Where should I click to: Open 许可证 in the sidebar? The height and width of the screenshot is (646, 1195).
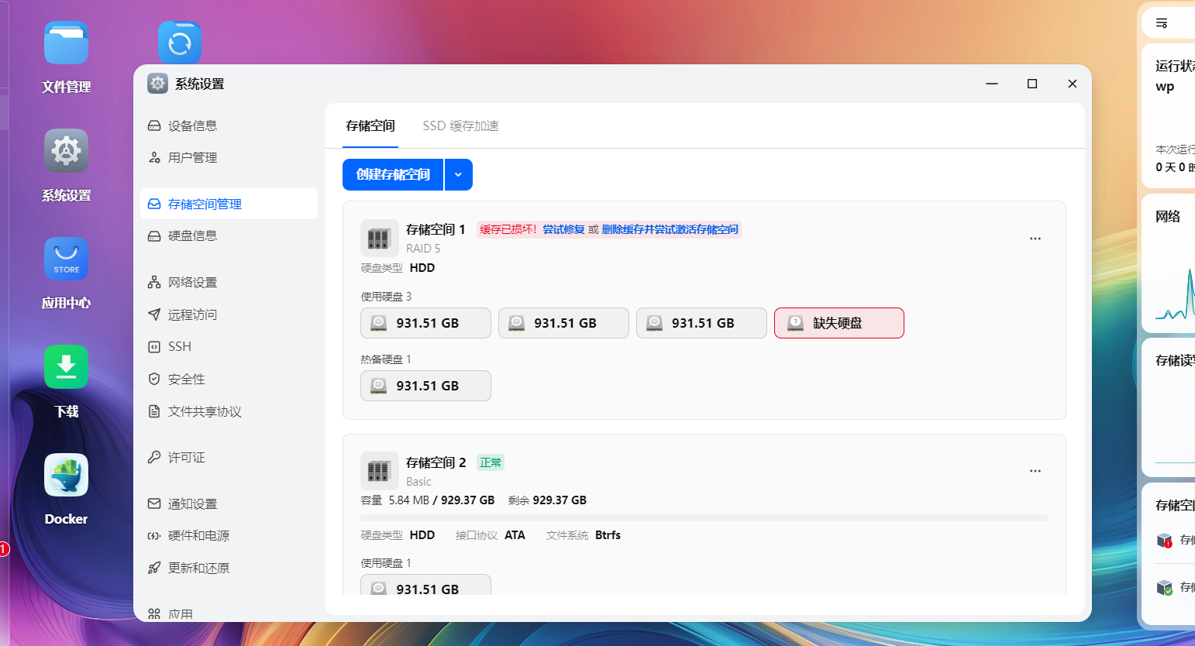pyautogui.click(x=229, y=458)
